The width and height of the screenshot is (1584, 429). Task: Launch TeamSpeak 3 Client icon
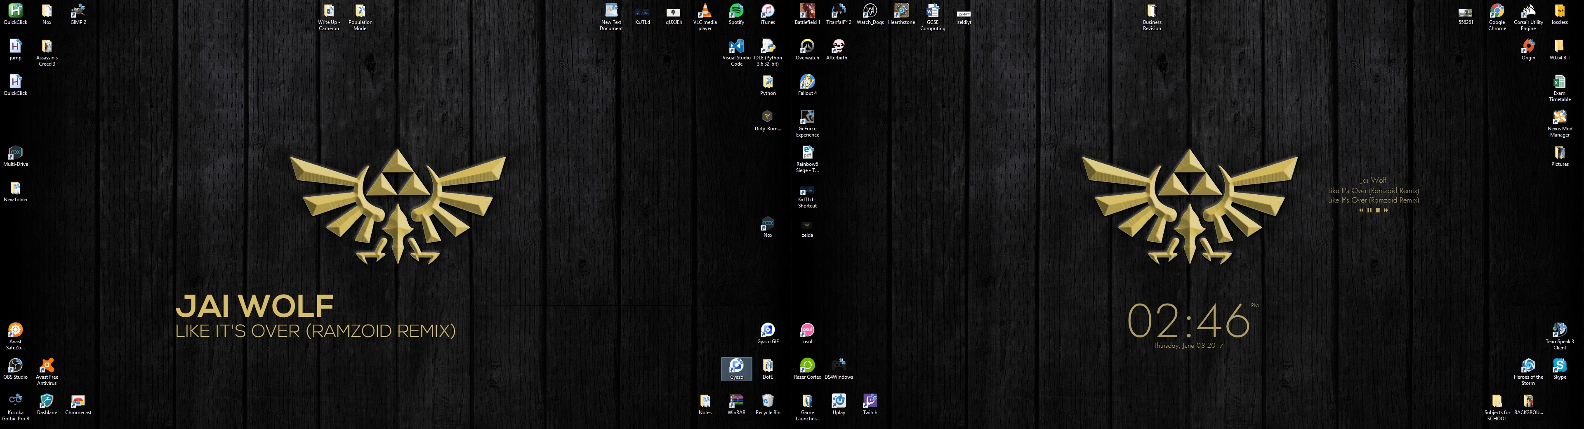1559,337
